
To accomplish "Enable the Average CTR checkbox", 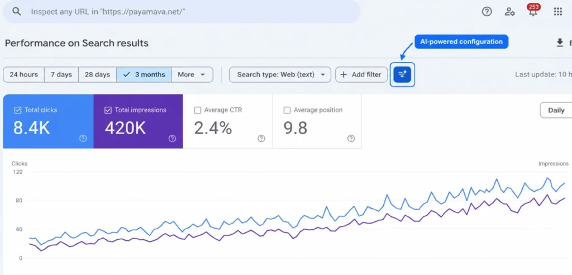I will (197, 110).
